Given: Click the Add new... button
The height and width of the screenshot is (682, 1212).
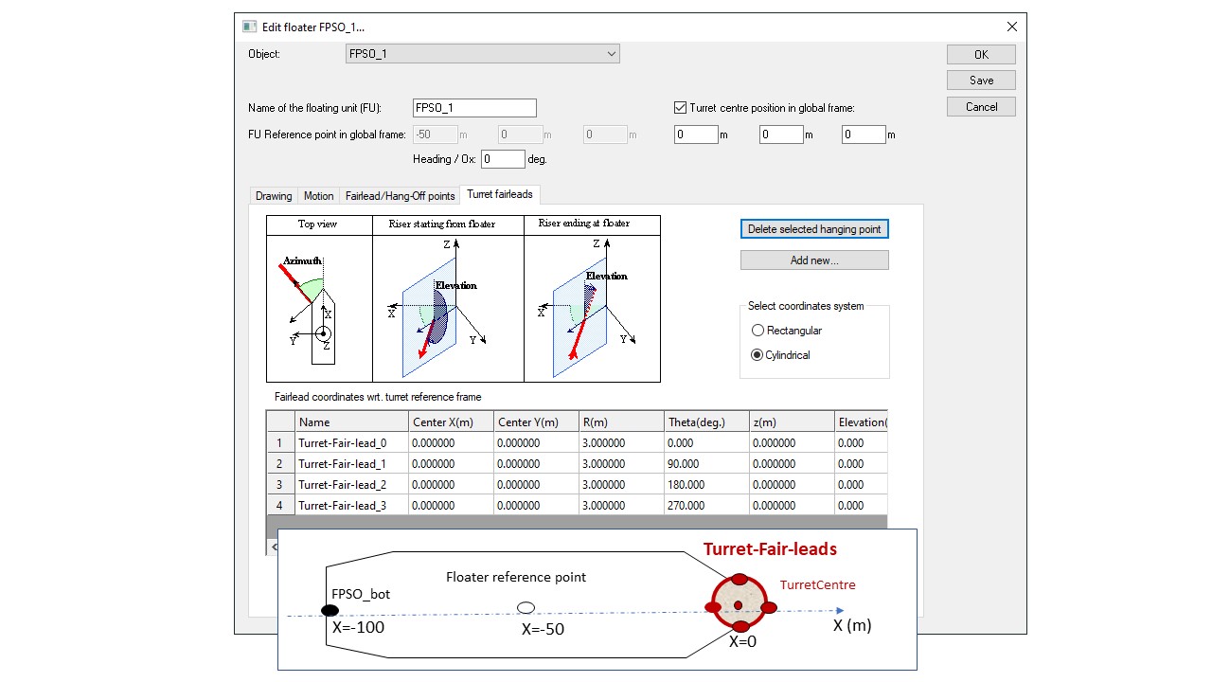Looking at the screenshot, I should pos(814,260).
